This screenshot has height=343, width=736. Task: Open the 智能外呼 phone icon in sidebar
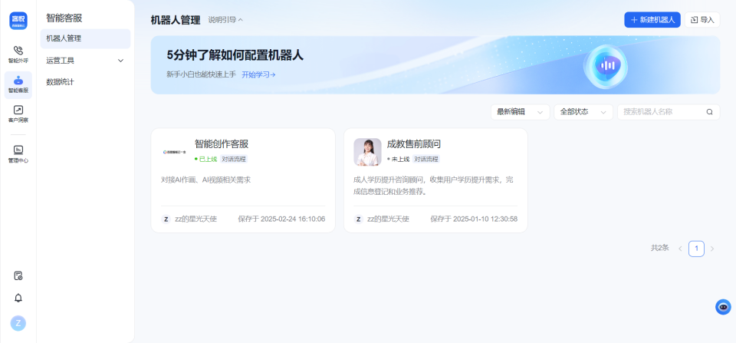click(x=18, y=54)
